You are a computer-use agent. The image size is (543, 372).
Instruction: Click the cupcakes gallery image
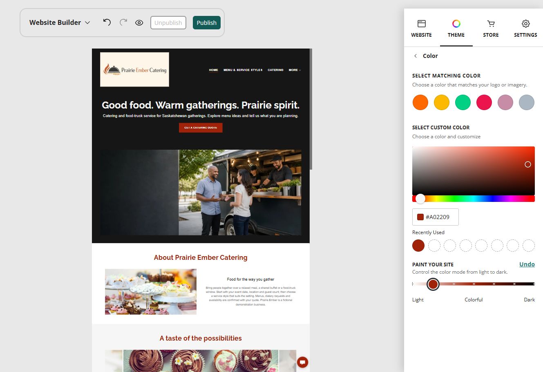201,361
